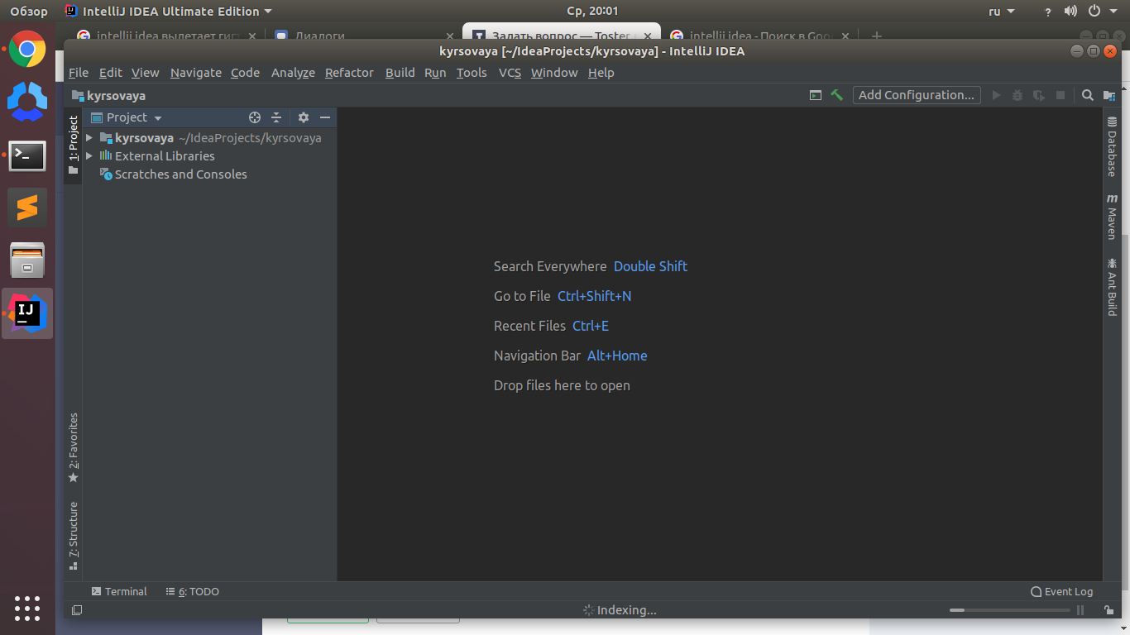Open the Navigate menu
Screen dimensions: 1130x635
pos(196,73)
